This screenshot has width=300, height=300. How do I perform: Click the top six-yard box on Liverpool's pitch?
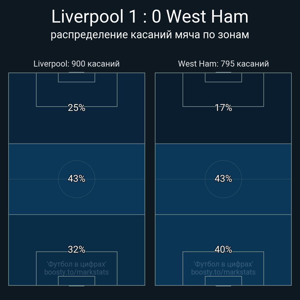pos(77,77)
